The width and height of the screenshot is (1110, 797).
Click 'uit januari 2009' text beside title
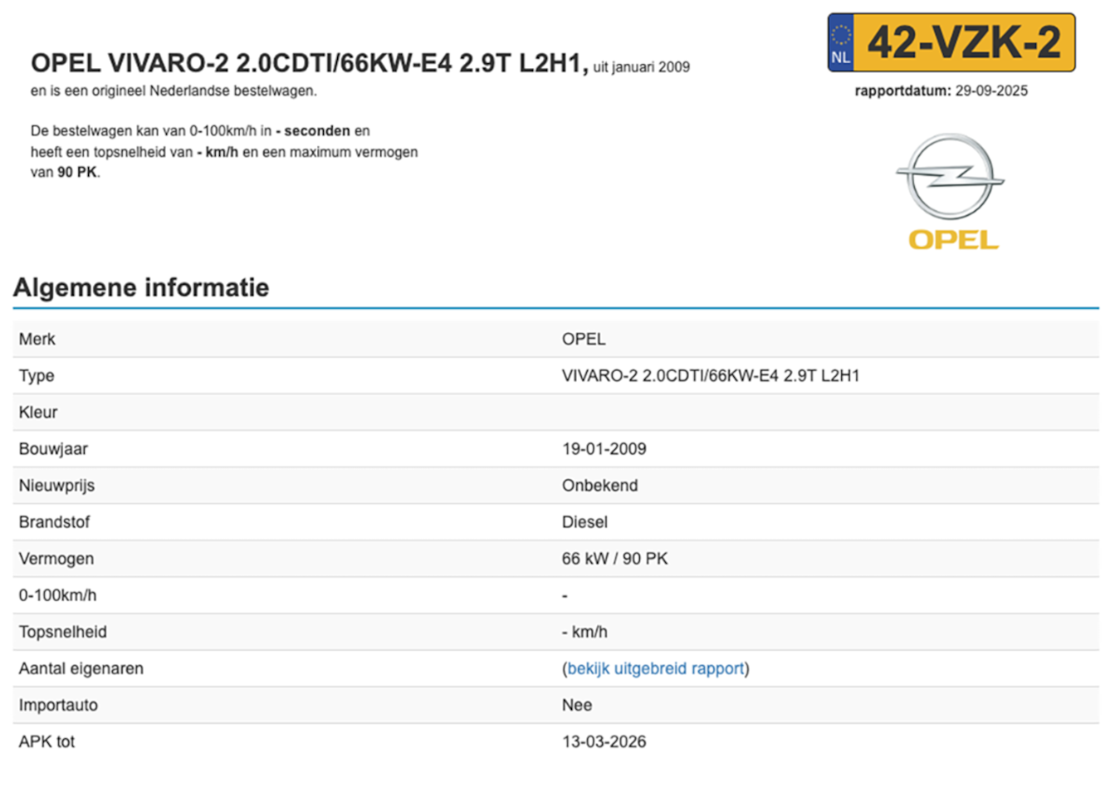[x=641, y=67]
